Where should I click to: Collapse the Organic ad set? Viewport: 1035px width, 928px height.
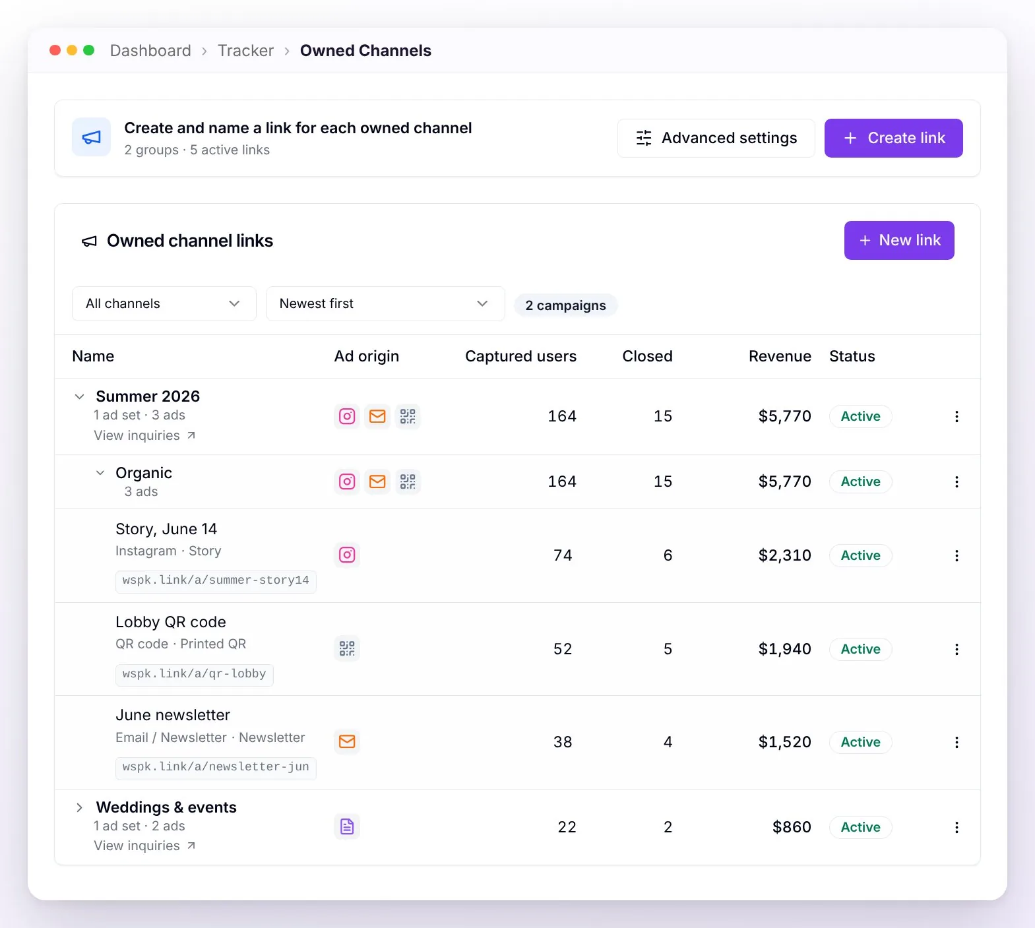point(100,473)
